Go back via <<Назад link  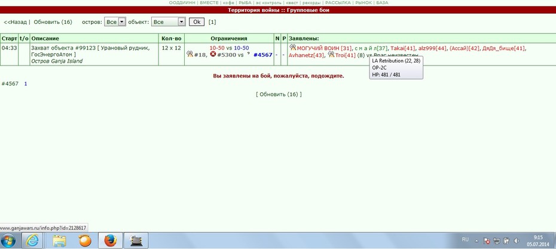[16, 22]
